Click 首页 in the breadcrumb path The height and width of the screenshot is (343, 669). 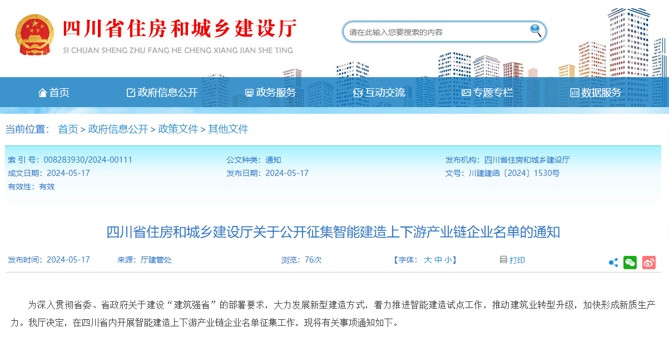click(x=68, y=129)
